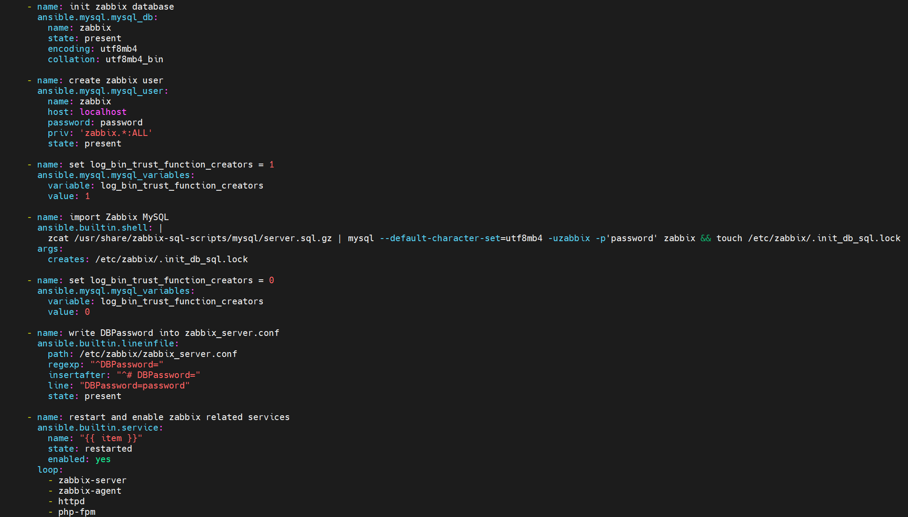The height and width of the screenshot is (517, 908).
Task: Click the priv value 'zabbix.*:ALL'
Action: tap(116, 133)
